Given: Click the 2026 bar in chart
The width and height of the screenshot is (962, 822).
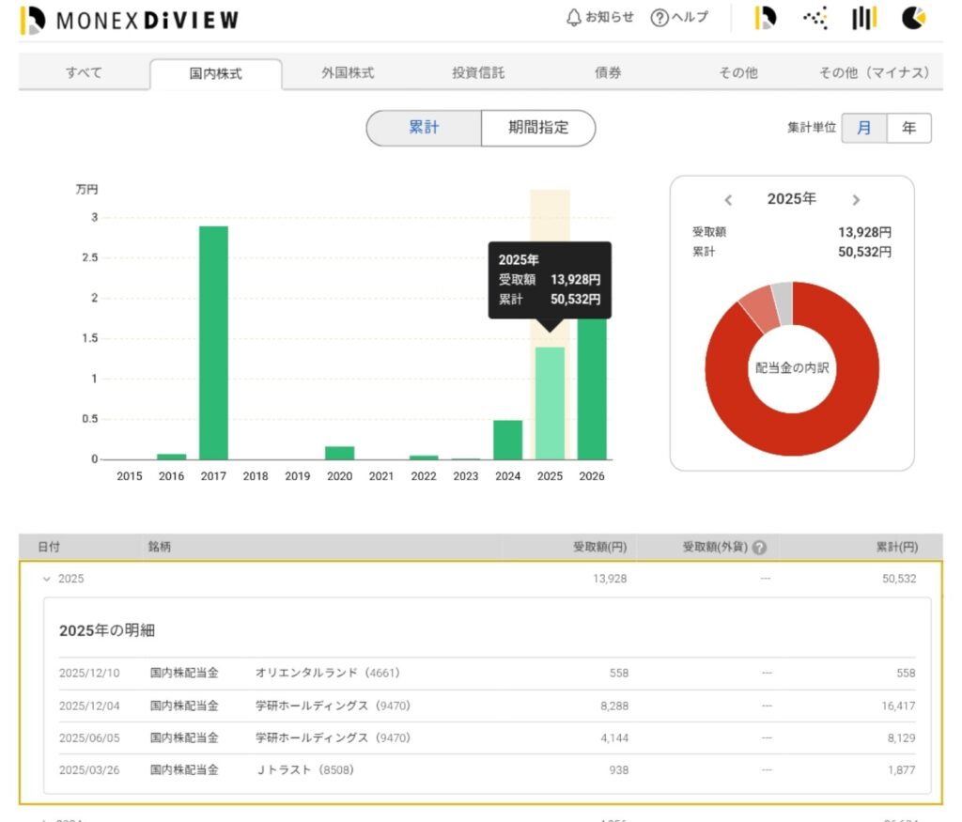Looking at the screenshot, I should pos(592,389).
